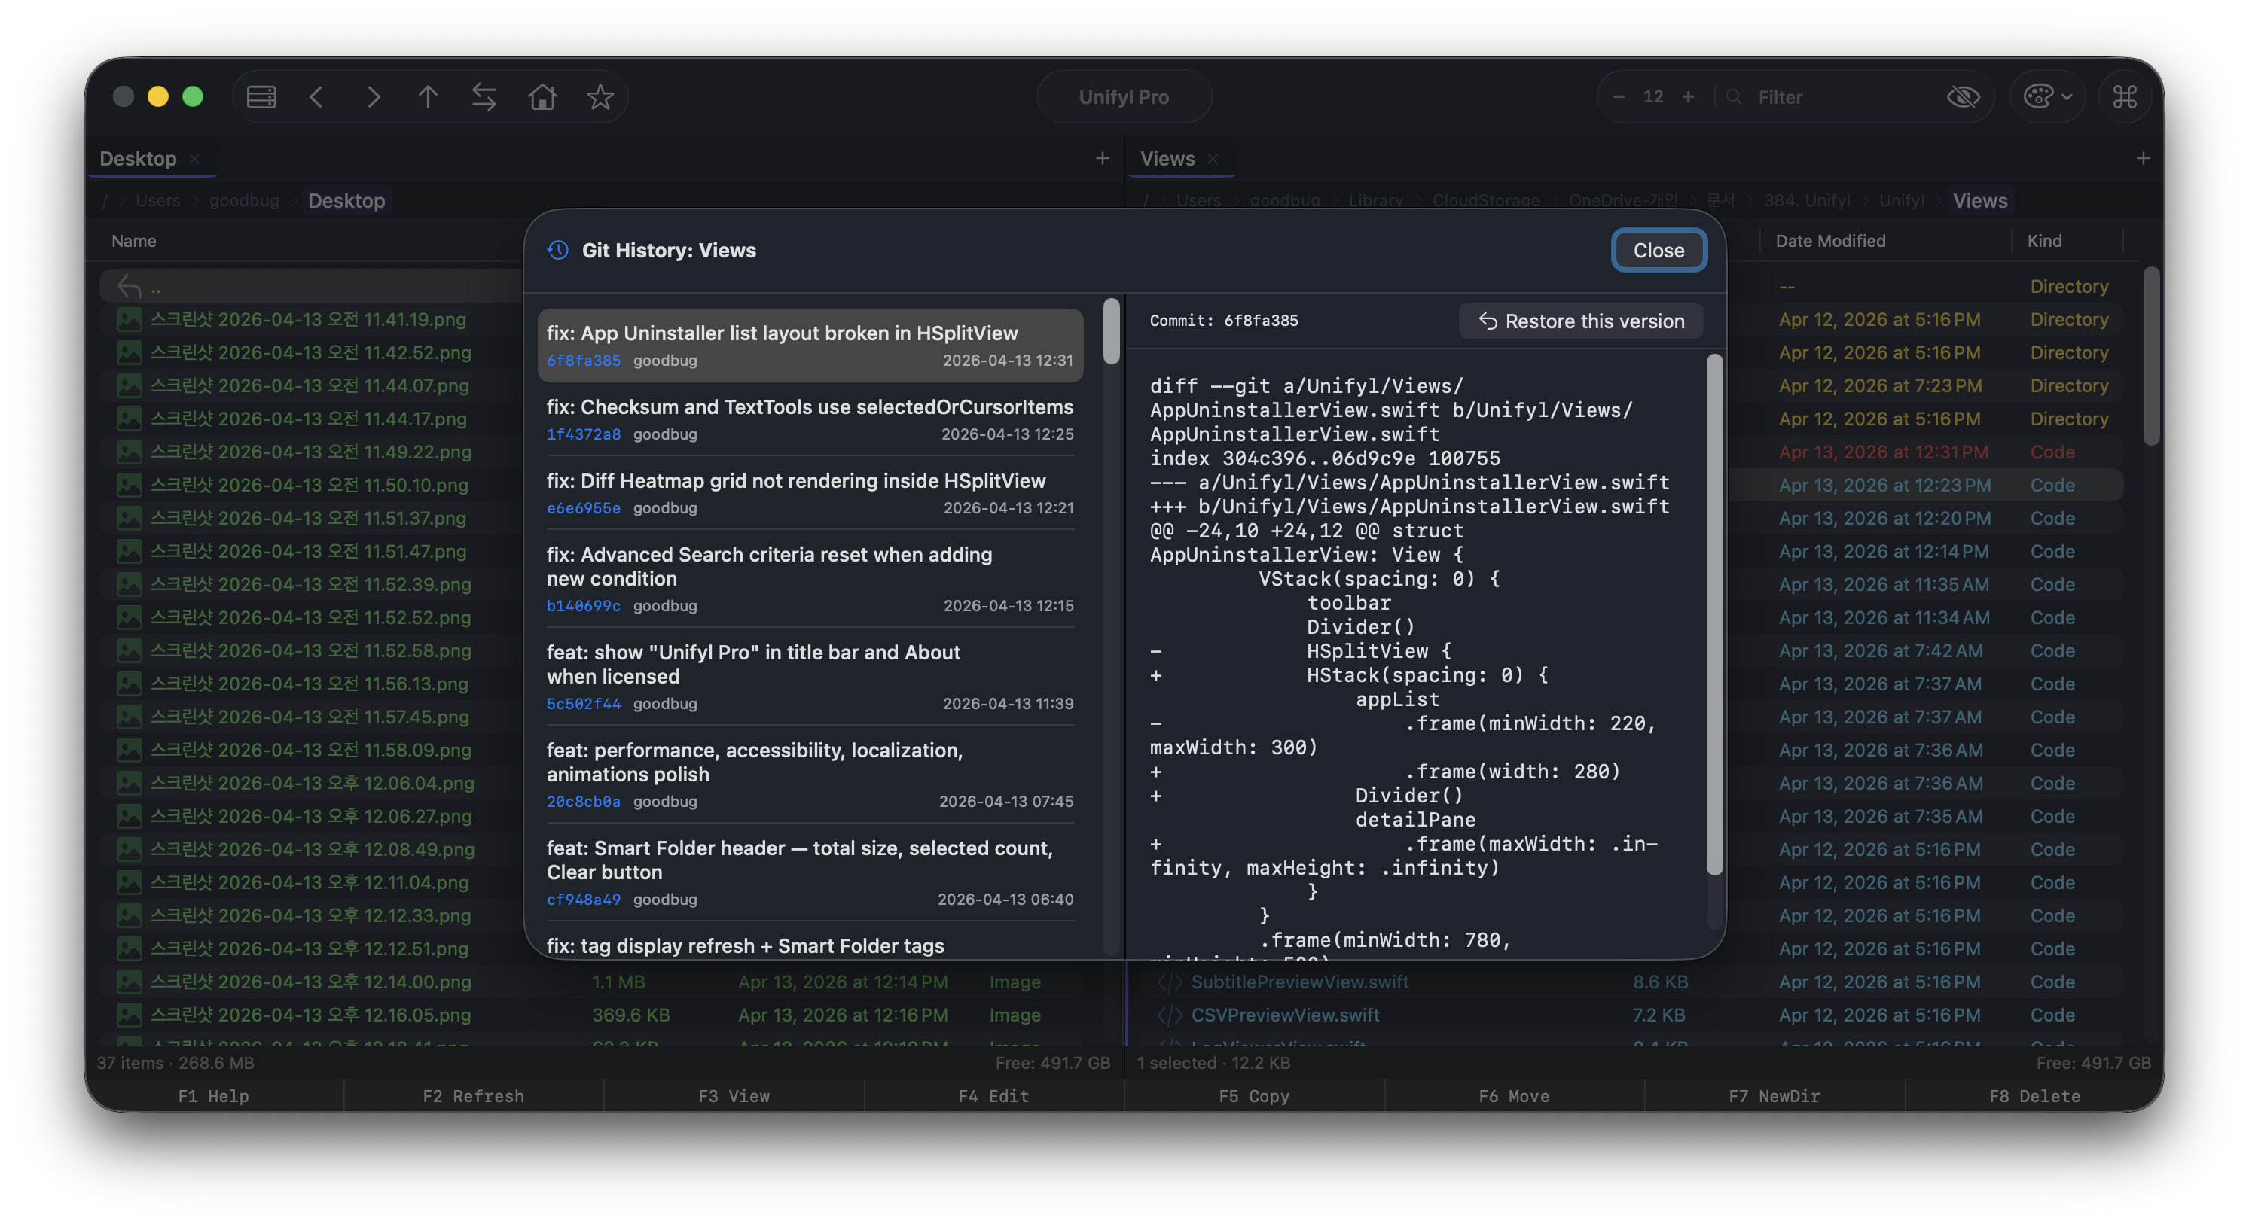Click the image icon of 스크린샷 12.14.00.png
Screen dimensions: 2249x1224
128,982
